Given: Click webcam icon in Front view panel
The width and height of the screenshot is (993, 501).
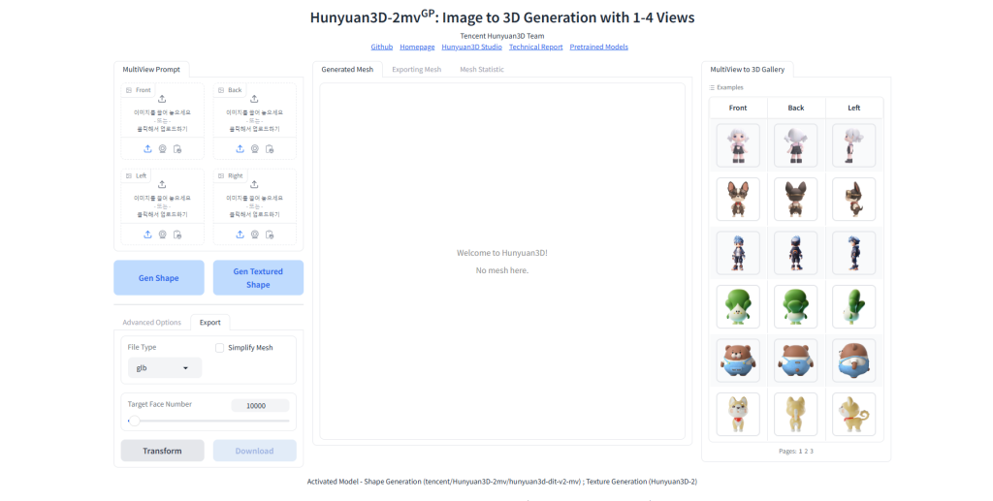Looking at the screenshot, I should coord(163,148).
